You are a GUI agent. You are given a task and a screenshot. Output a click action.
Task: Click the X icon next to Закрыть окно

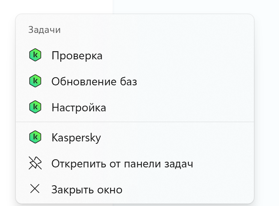[x=35, y=189]
